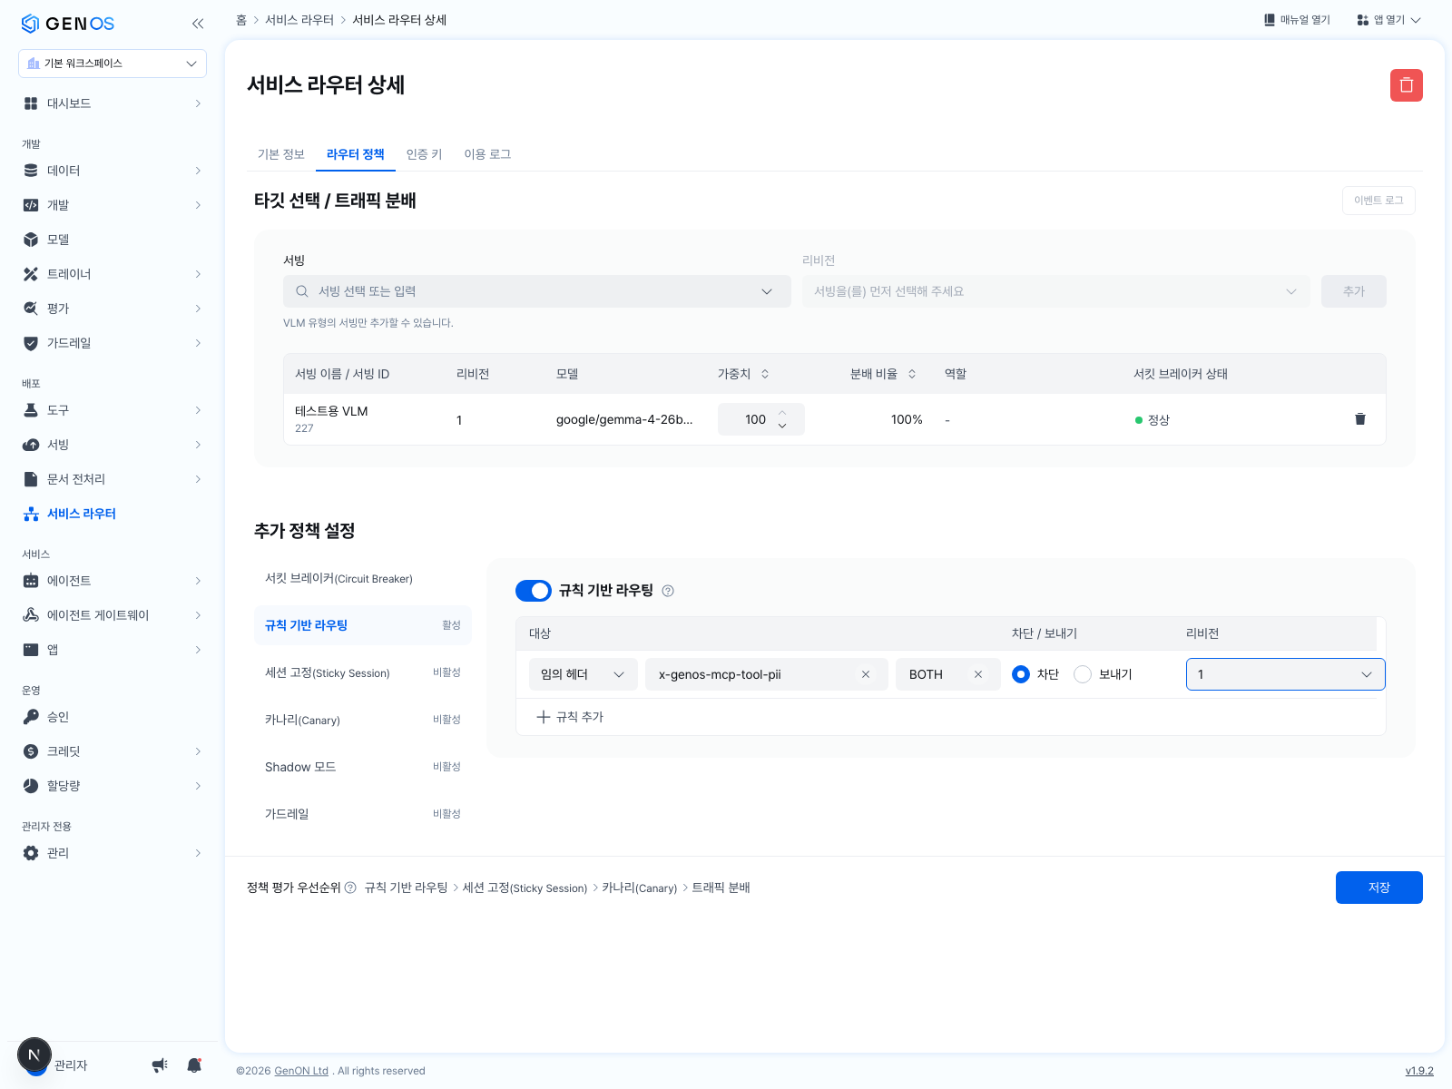Screen dimensions: 1452x1089
Task: Switch to the 인증 키 tab
Action: [x=424, y=154]
